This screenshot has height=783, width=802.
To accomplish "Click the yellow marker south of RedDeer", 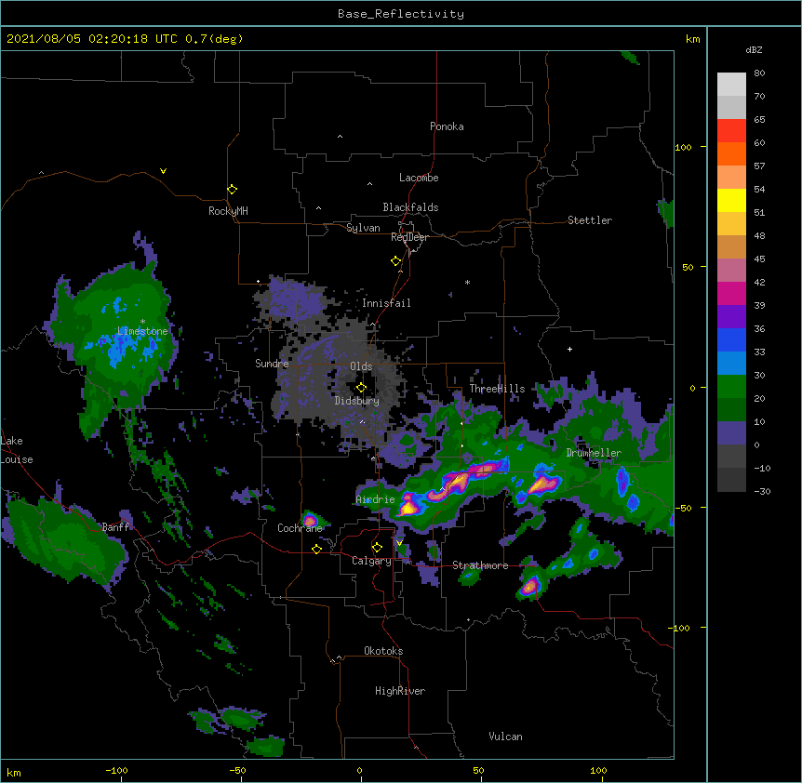I will point(396,261).
